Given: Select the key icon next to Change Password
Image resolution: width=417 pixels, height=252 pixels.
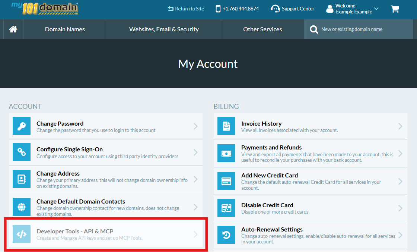Looking at the screenshot, I should pyautogui.click(x=21, y=126).
